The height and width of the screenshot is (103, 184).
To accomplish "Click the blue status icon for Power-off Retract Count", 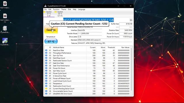I will tap(46, 78).
